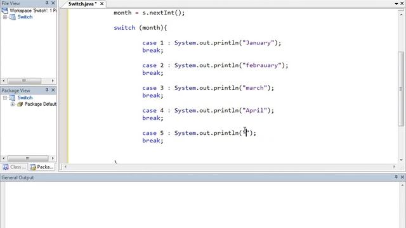Image resolution: width=406 pixels, height=228 pixels.
Task: Click the "April" string in case 4
Action: [x=254, y=110]
